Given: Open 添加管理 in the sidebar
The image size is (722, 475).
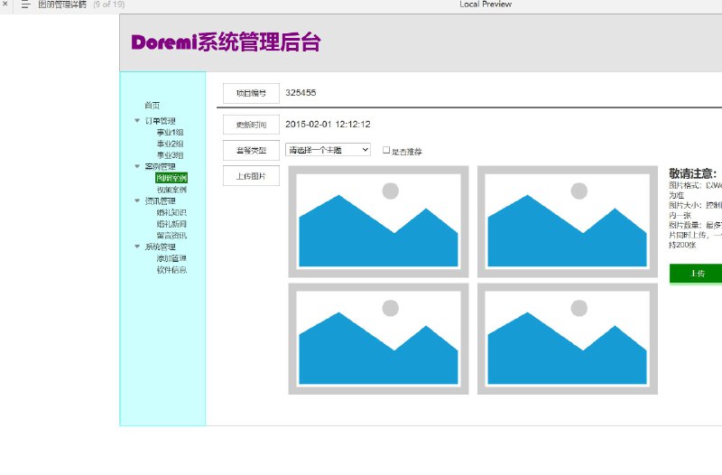Looking at the screenshot, I should pos(171,258).
